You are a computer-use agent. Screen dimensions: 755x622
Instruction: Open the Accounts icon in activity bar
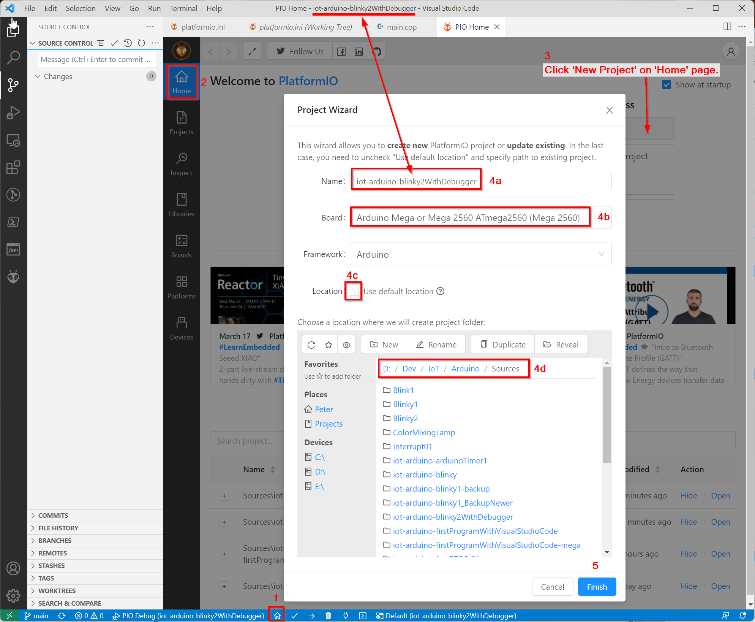[13, 568]
